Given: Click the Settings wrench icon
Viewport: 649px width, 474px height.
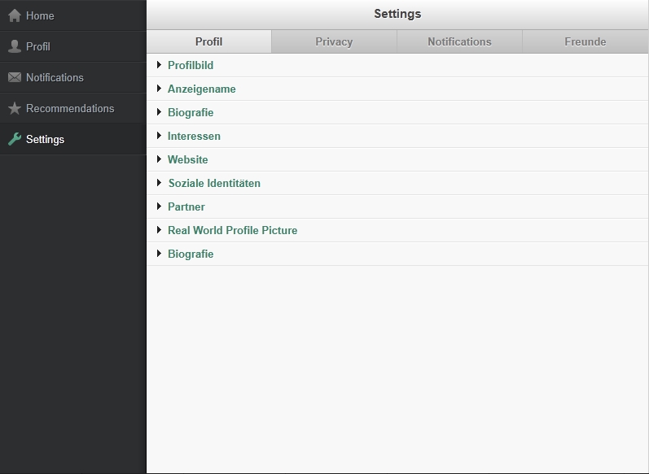Looking at the screenshot, I should [15, 139].
